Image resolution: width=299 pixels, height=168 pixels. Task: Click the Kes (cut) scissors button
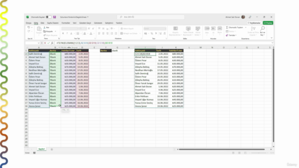tap(46, 28)
